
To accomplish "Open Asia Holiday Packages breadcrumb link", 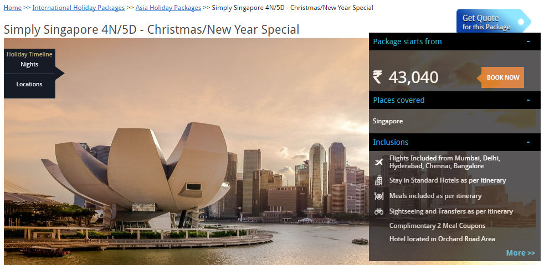I will point(168,8).
